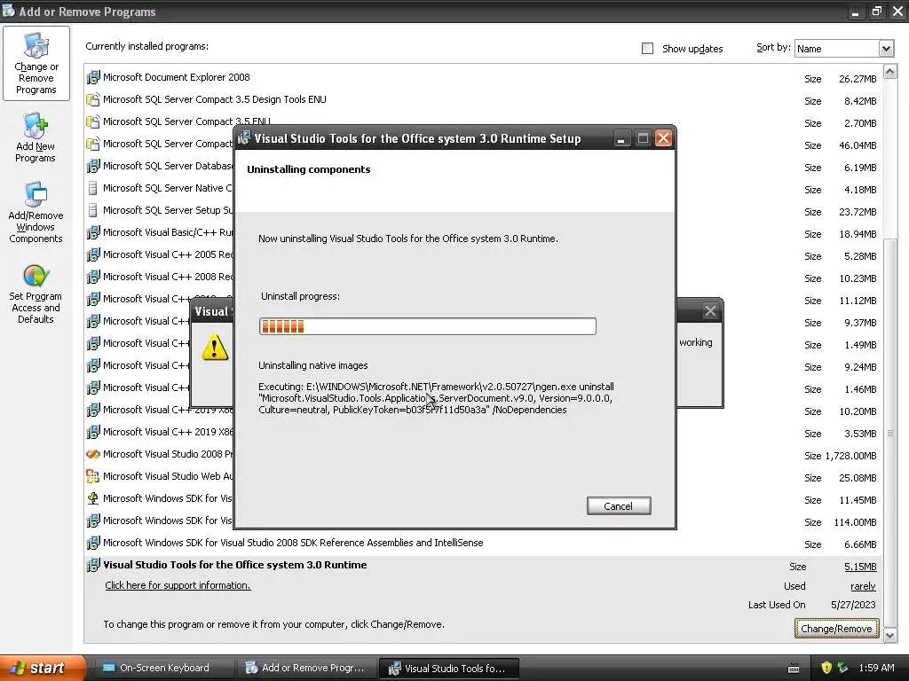
Task: Click icon of Windows SDK Reference Assemblies and IntelliSense
Action: (x=92, y=544)
